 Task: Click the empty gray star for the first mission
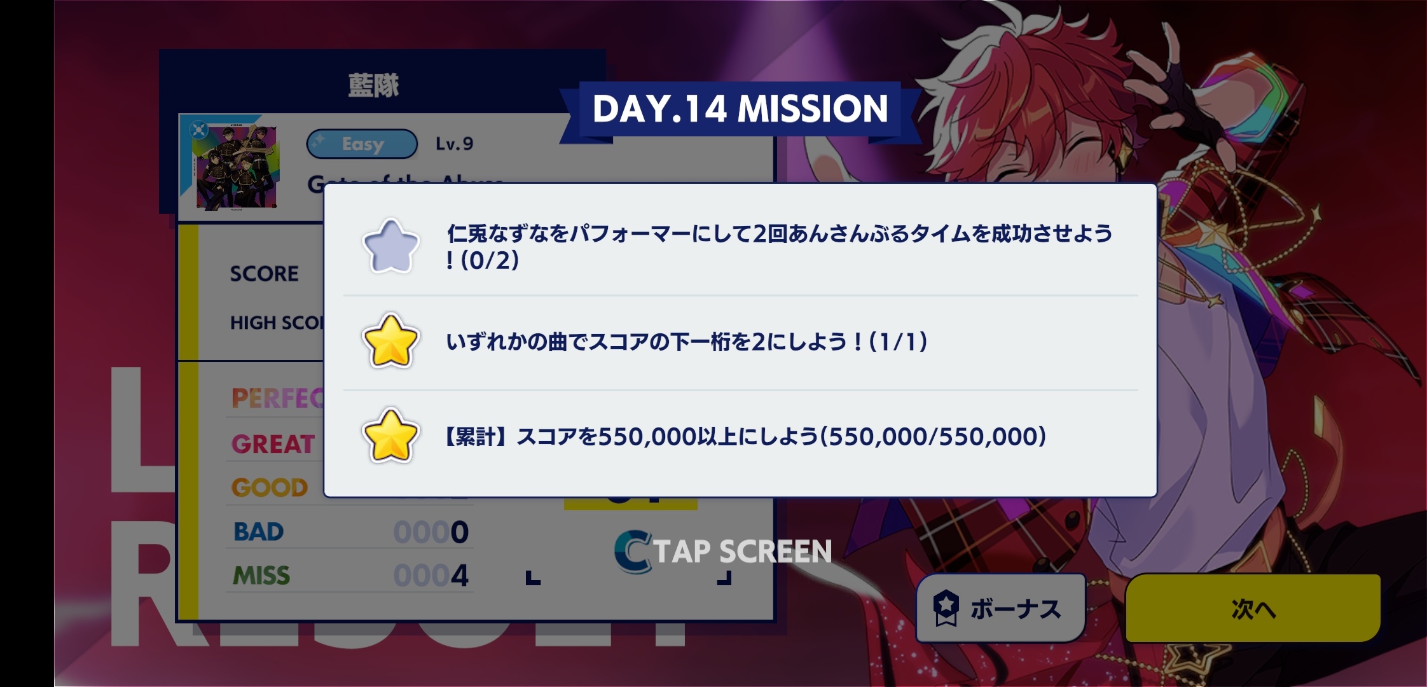(x=390, y=246)
